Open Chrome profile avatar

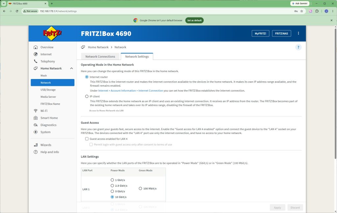click(326, 11)
